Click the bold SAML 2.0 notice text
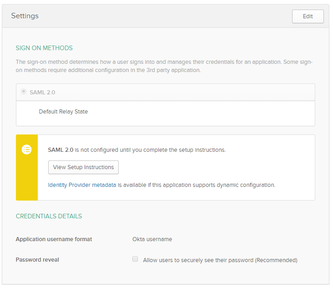The height and width of the screenshot is (289, 333). (61, 150)
